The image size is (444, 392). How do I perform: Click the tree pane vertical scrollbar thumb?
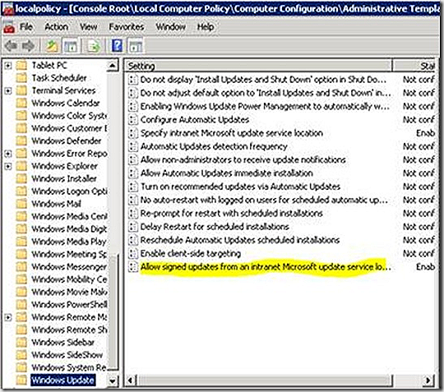[113, 311]
